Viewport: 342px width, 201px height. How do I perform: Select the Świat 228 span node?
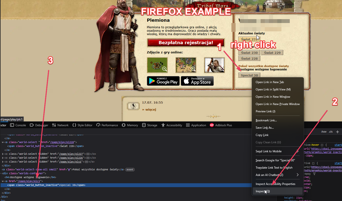coord(46,146)
